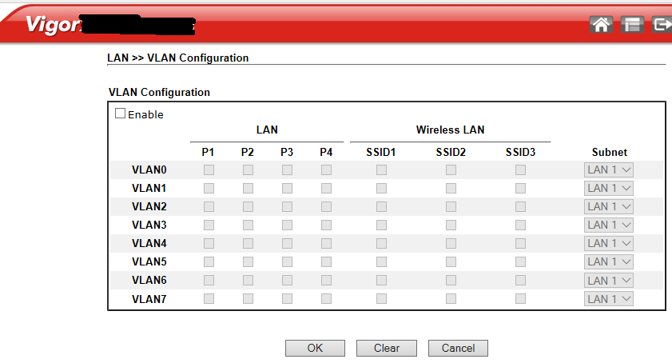The width and height of the screenshot is (672, 363).
Task: Go to the router home page icon
Action: pyautogui.click(x=602, y=24)
